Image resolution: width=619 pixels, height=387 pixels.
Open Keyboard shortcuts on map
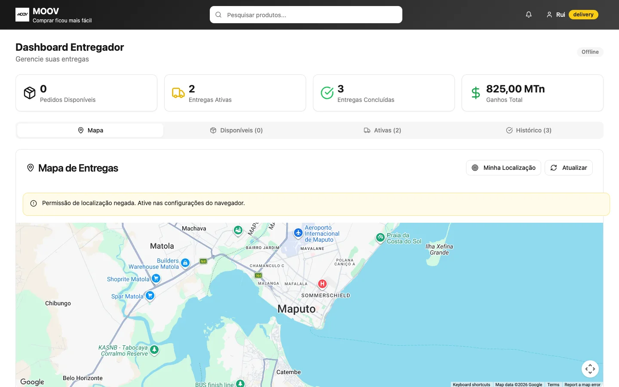pyautogui.click(x=472, y=384)
